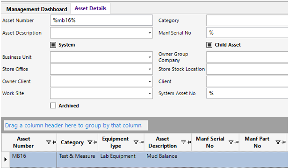Select the Mud Balance description cell

(168, 159)
